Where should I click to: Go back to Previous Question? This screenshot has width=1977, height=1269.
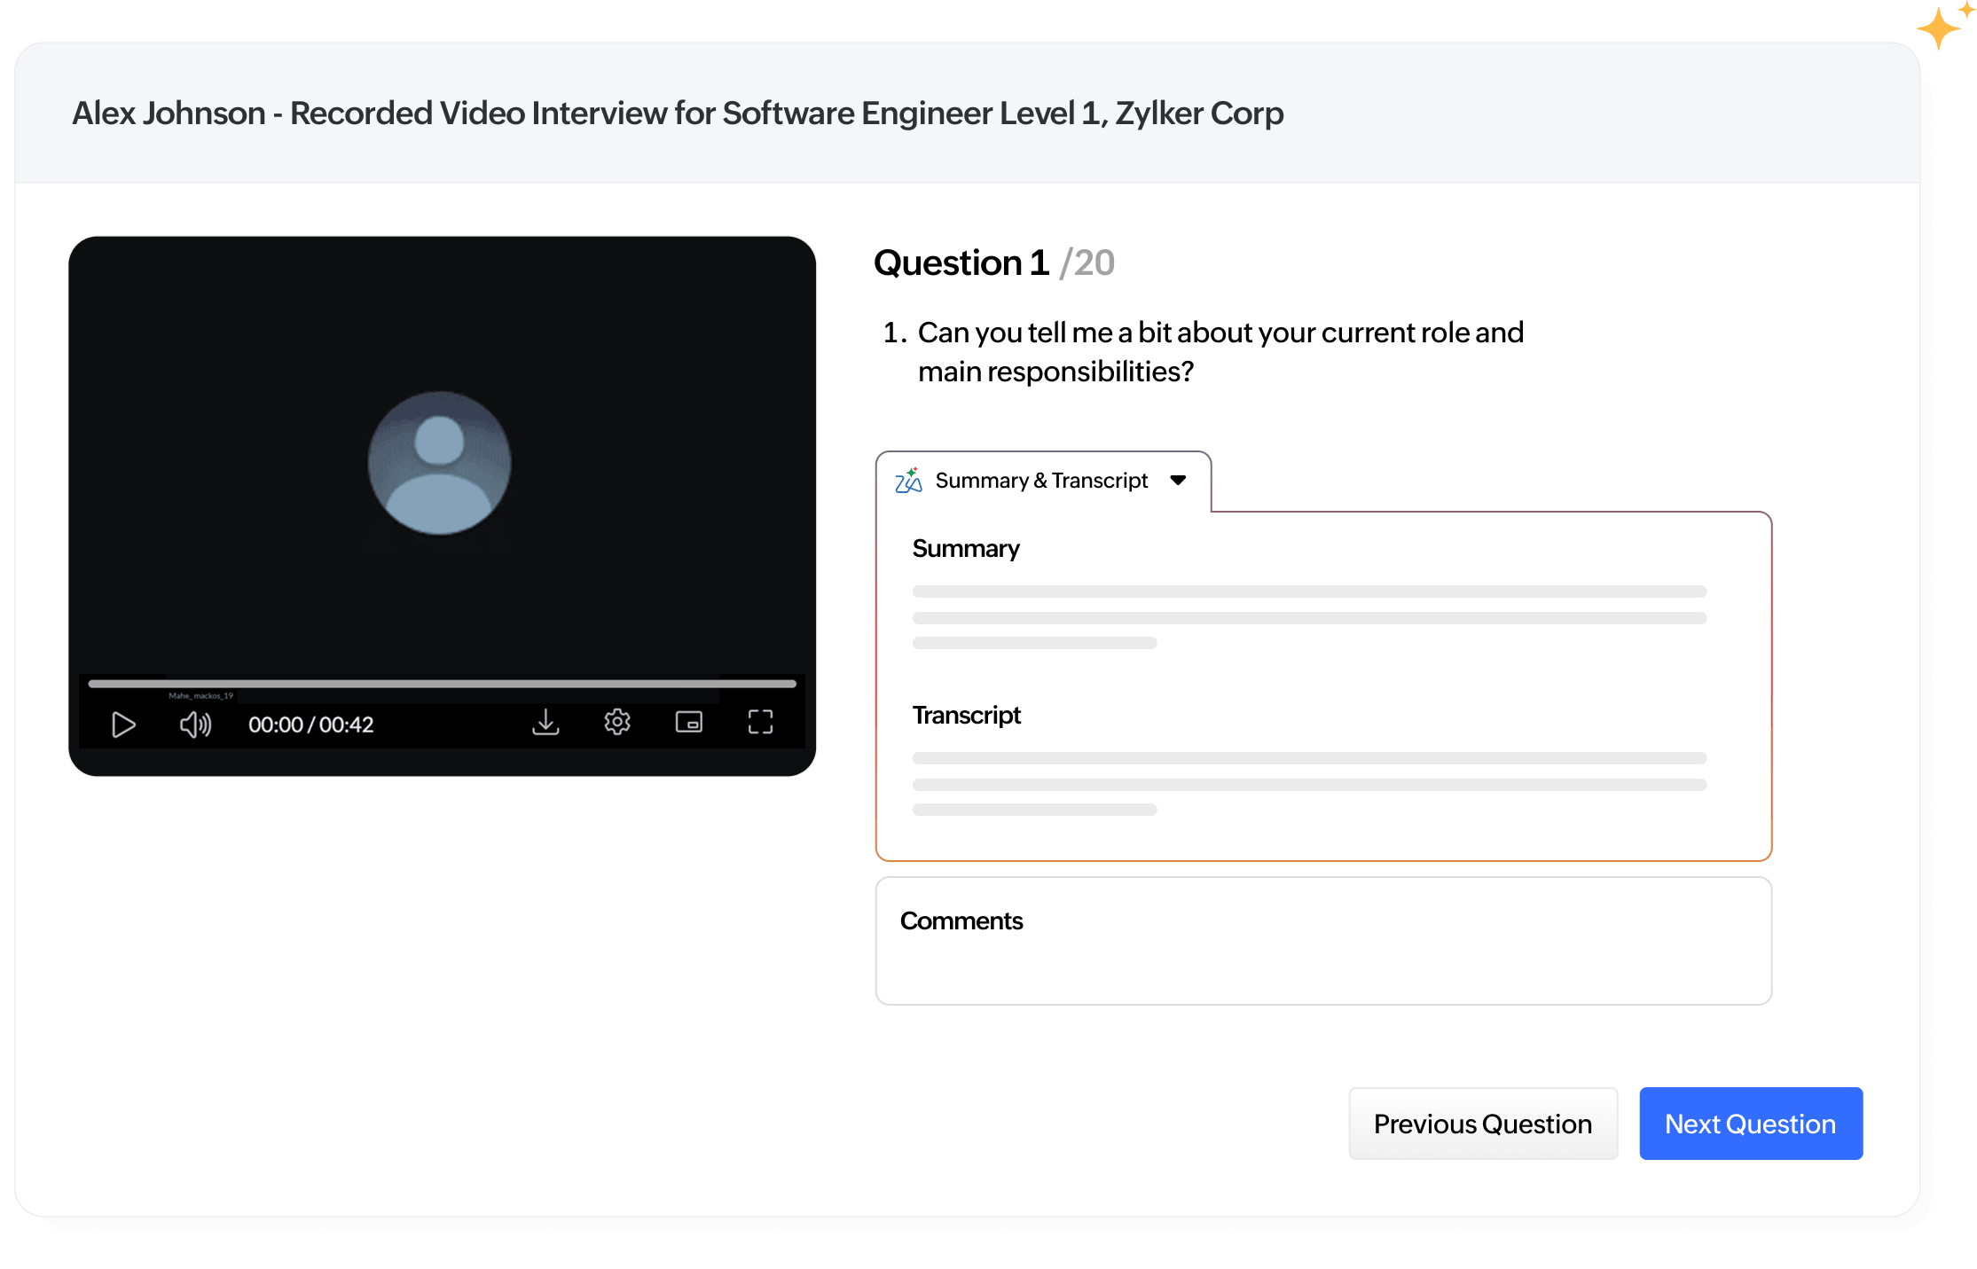click(x=1483, y=1124)
